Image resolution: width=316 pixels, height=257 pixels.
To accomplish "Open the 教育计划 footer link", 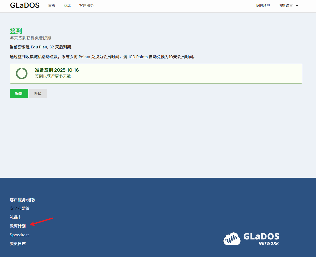I will click(18, 226).
